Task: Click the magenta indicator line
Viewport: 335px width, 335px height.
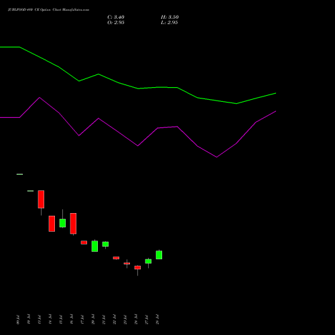Action: coord(138,145)
